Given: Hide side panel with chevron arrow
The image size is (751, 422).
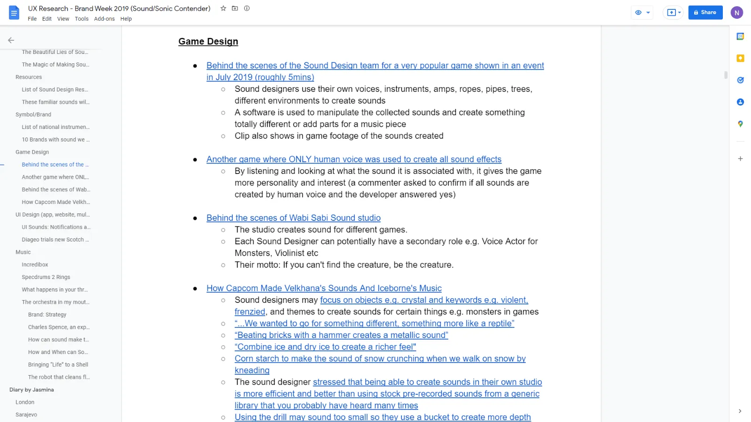Looking at the screenshot, I should point(740,411).
